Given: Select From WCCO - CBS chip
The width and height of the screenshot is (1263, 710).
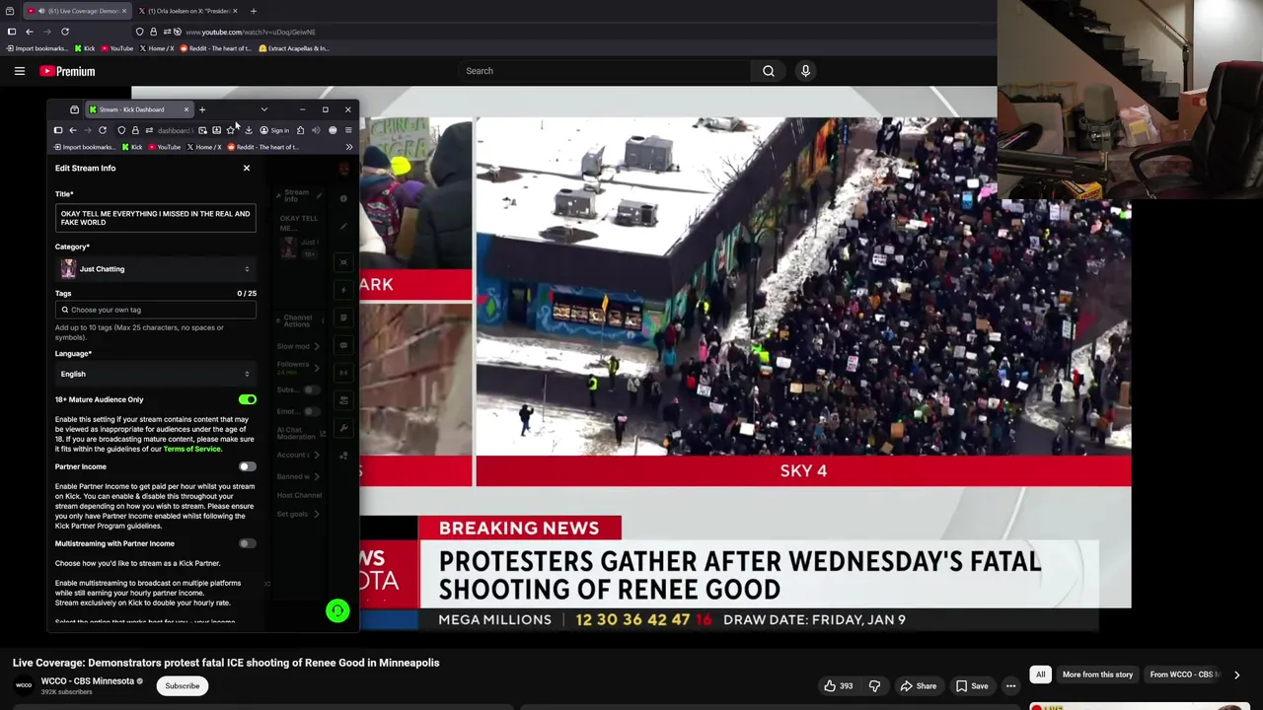Looking at the screenshot, I should click(x=1185, y=674).
